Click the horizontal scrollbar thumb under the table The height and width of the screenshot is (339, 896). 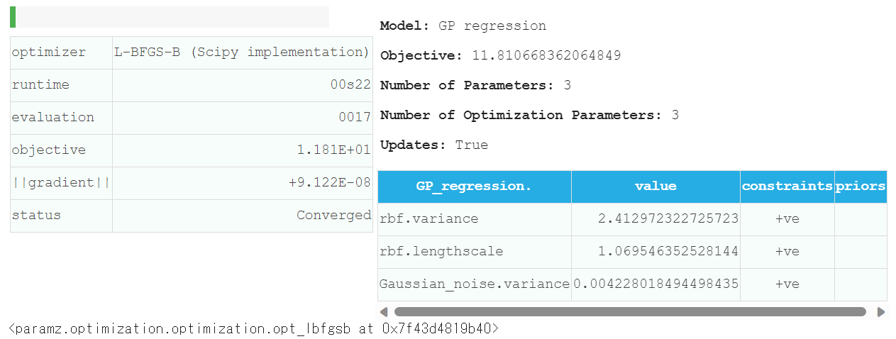point(630,311)
